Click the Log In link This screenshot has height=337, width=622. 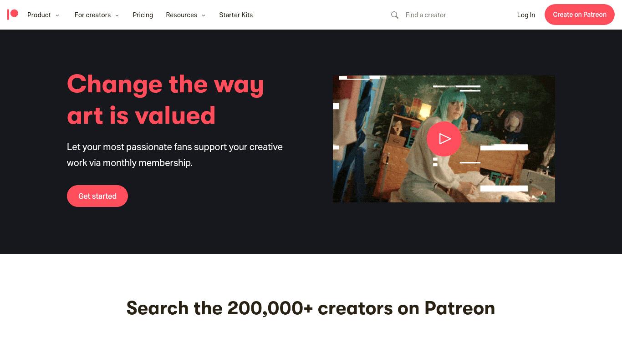(x=526, y=15)
